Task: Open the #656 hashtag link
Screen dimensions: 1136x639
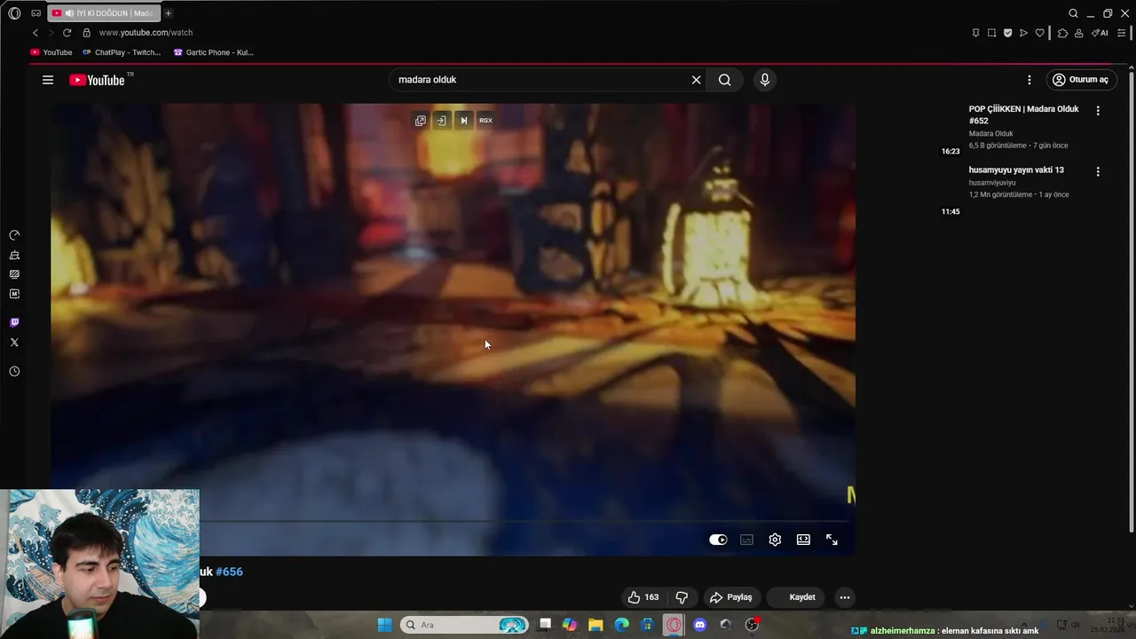Action: click(229, 572)
